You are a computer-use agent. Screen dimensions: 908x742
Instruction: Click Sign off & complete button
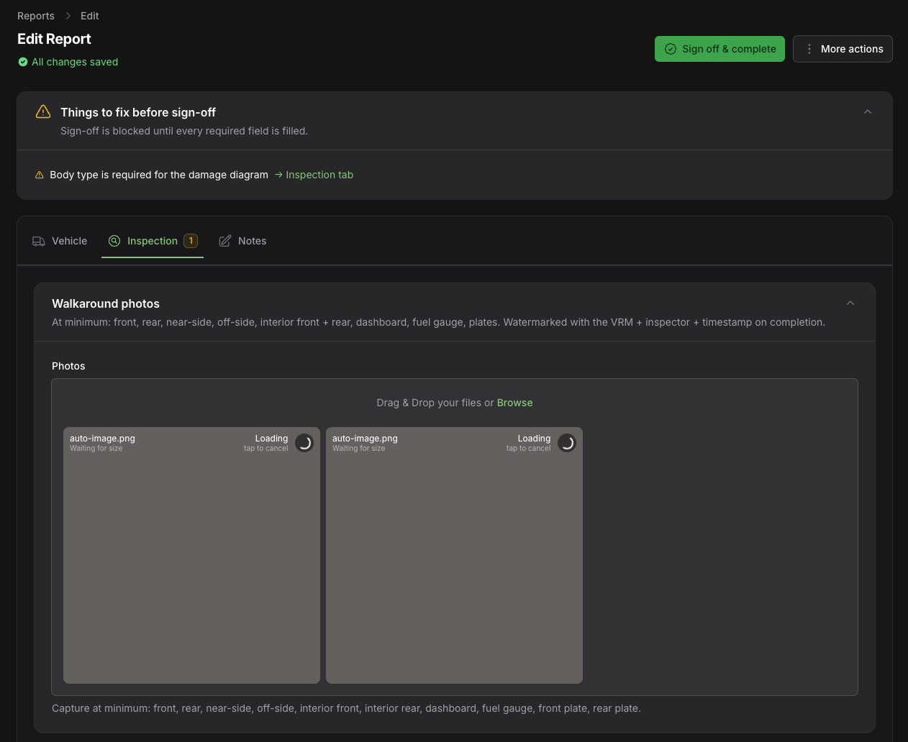coord(719,49)
